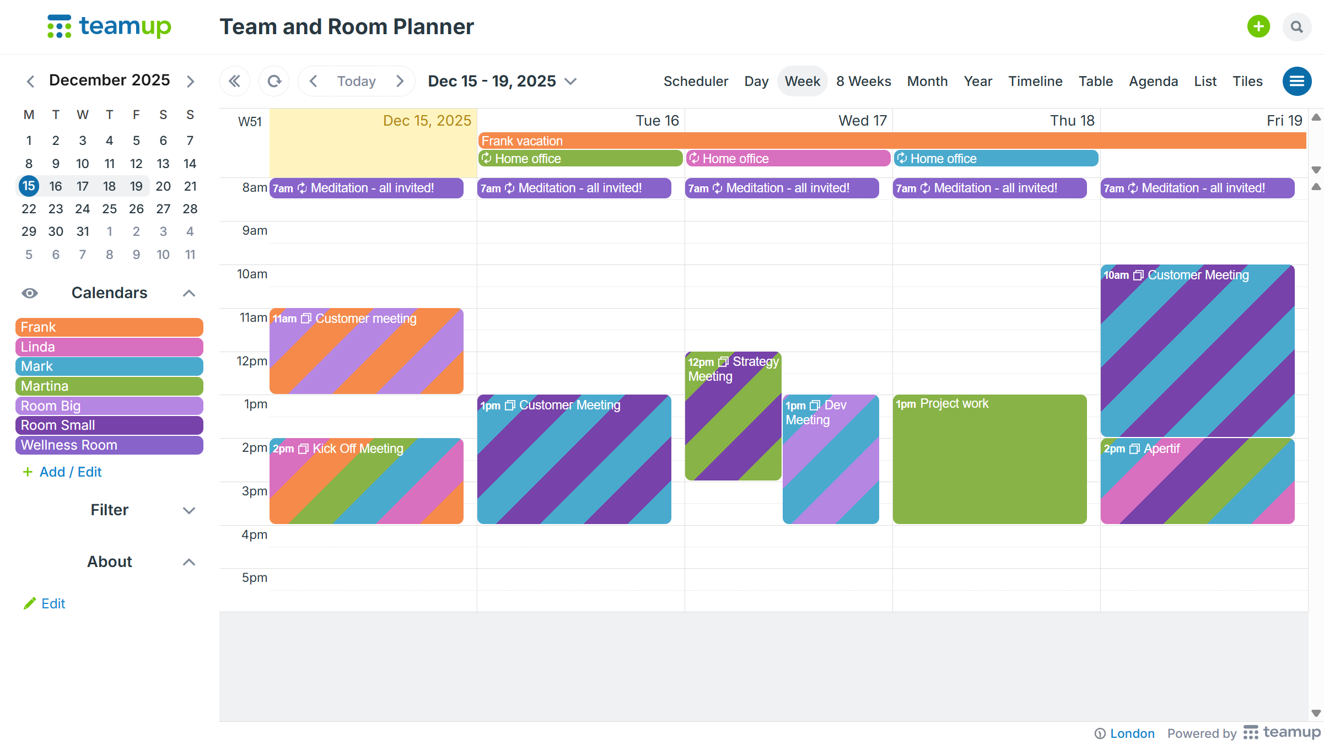Switch to the Scheduler view
This screenshot has height=745, width=1324.
tap(696, 82)
